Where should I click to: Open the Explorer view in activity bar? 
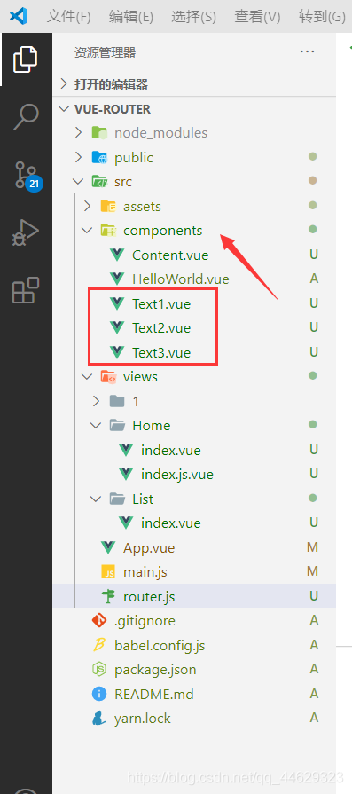click(26, 59)
